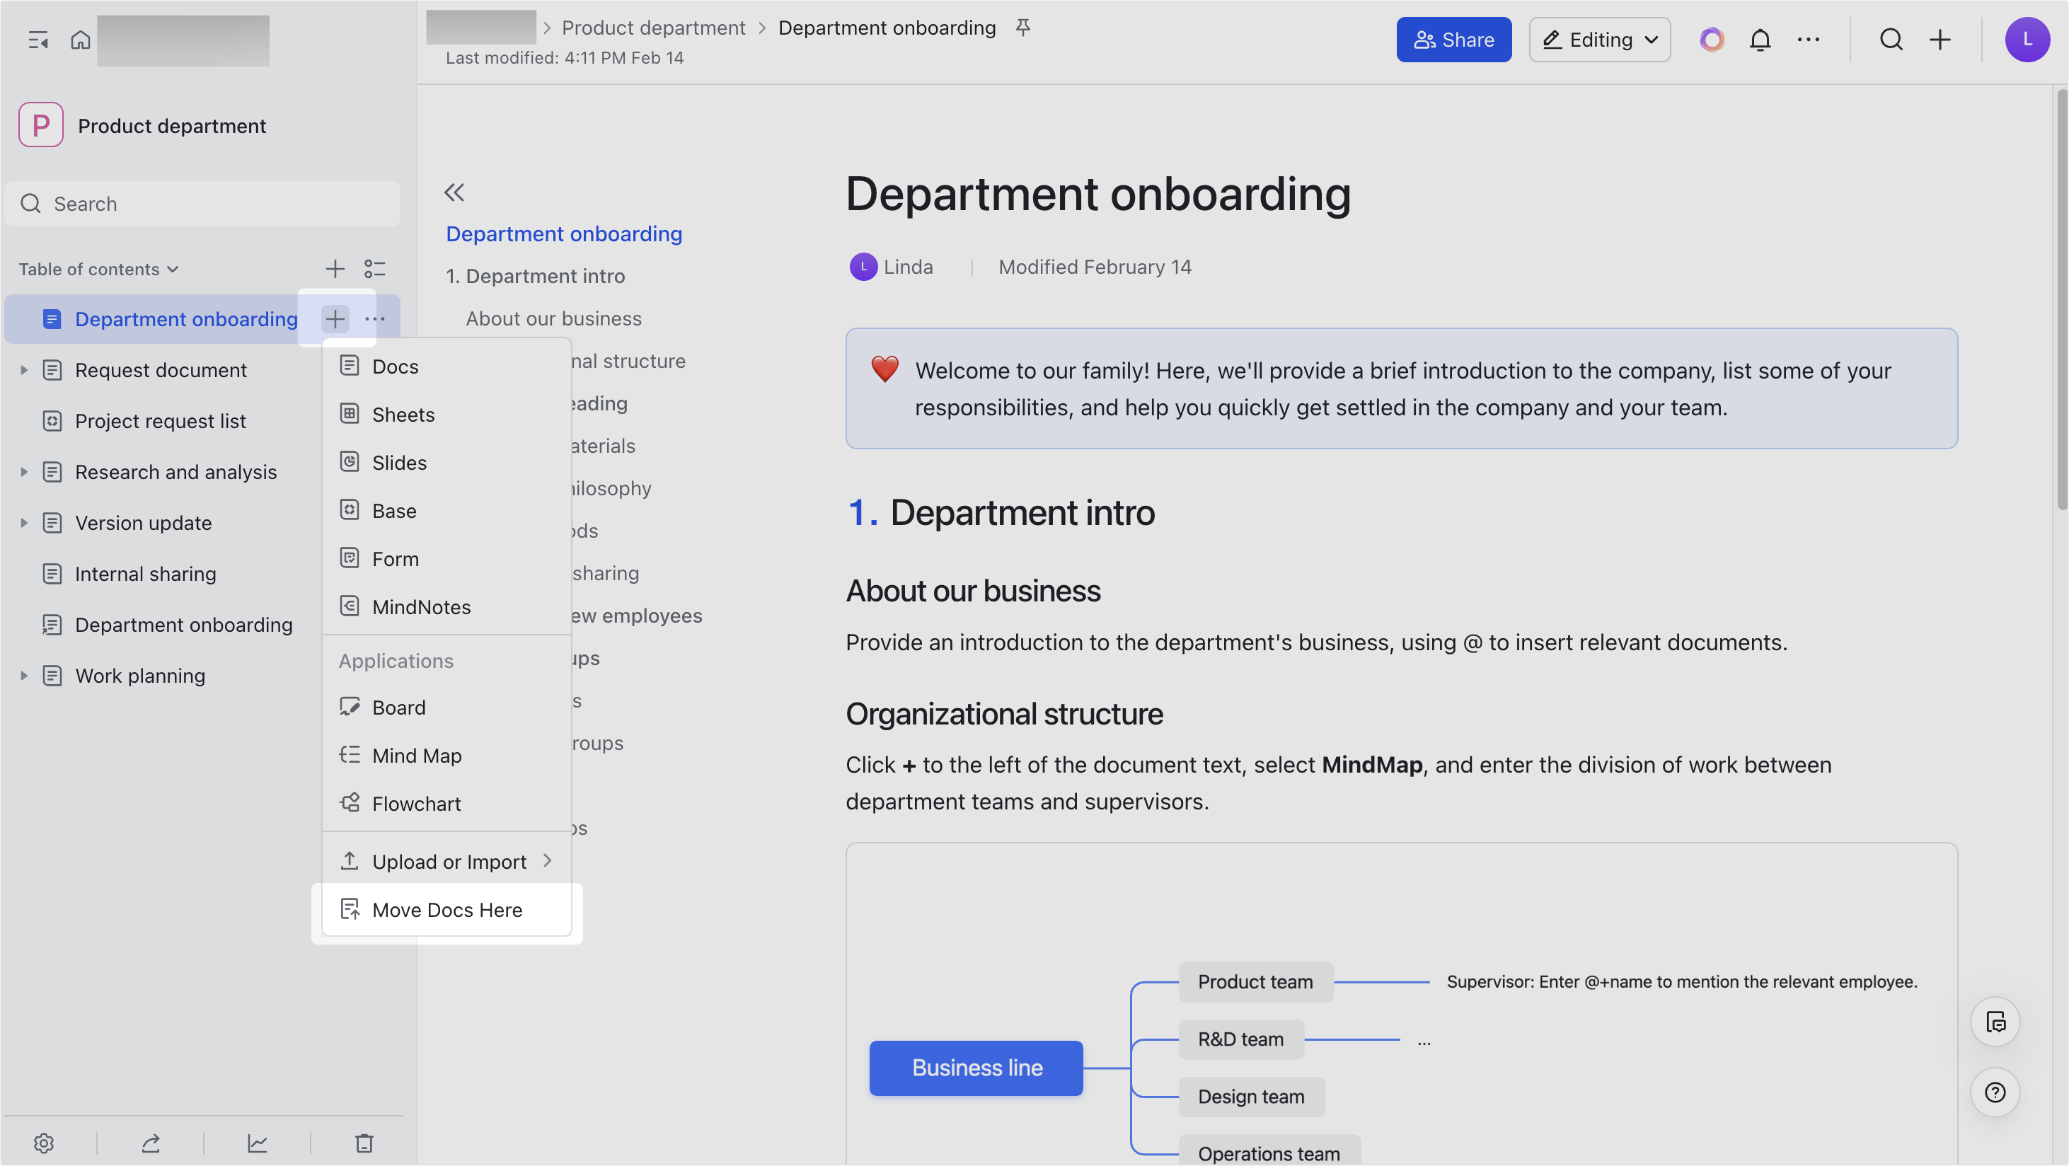2069x1166 pixels.
Task: Create a new Slides page
Action: click(446, 463)
